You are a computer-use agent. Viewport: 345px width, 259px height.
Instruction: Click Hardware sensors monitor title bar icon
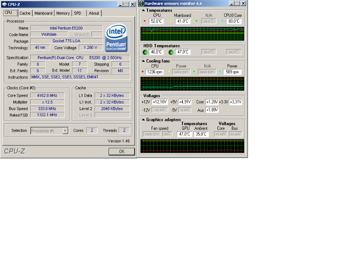point(141,3)
